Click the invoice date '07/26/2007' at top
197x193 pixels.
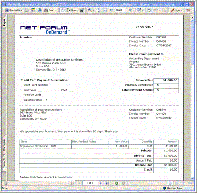tap(144, 27)
